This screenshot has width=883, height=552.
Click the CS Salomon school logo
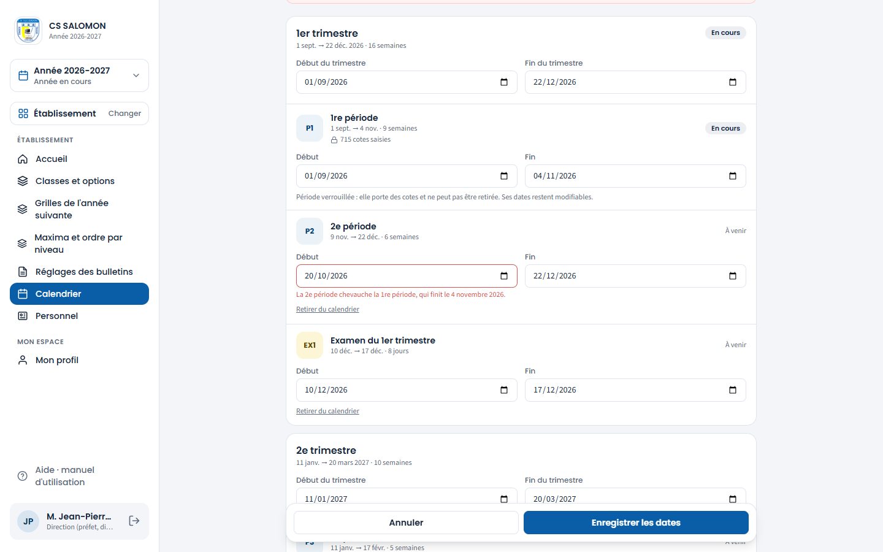point(28,31)
